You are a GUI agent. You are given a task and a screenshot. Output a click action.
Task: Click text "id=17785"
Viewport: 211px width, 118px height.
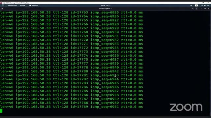tap(79, 91)
